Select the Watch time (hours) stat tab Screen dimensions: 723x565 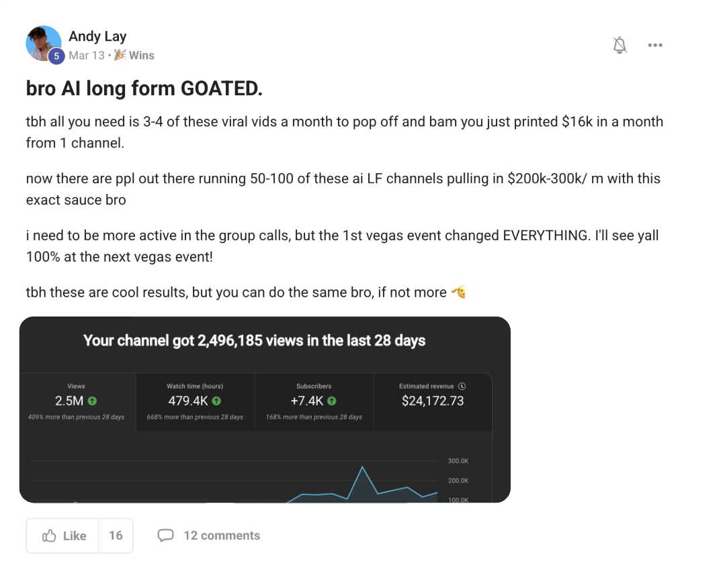point(195,402)
